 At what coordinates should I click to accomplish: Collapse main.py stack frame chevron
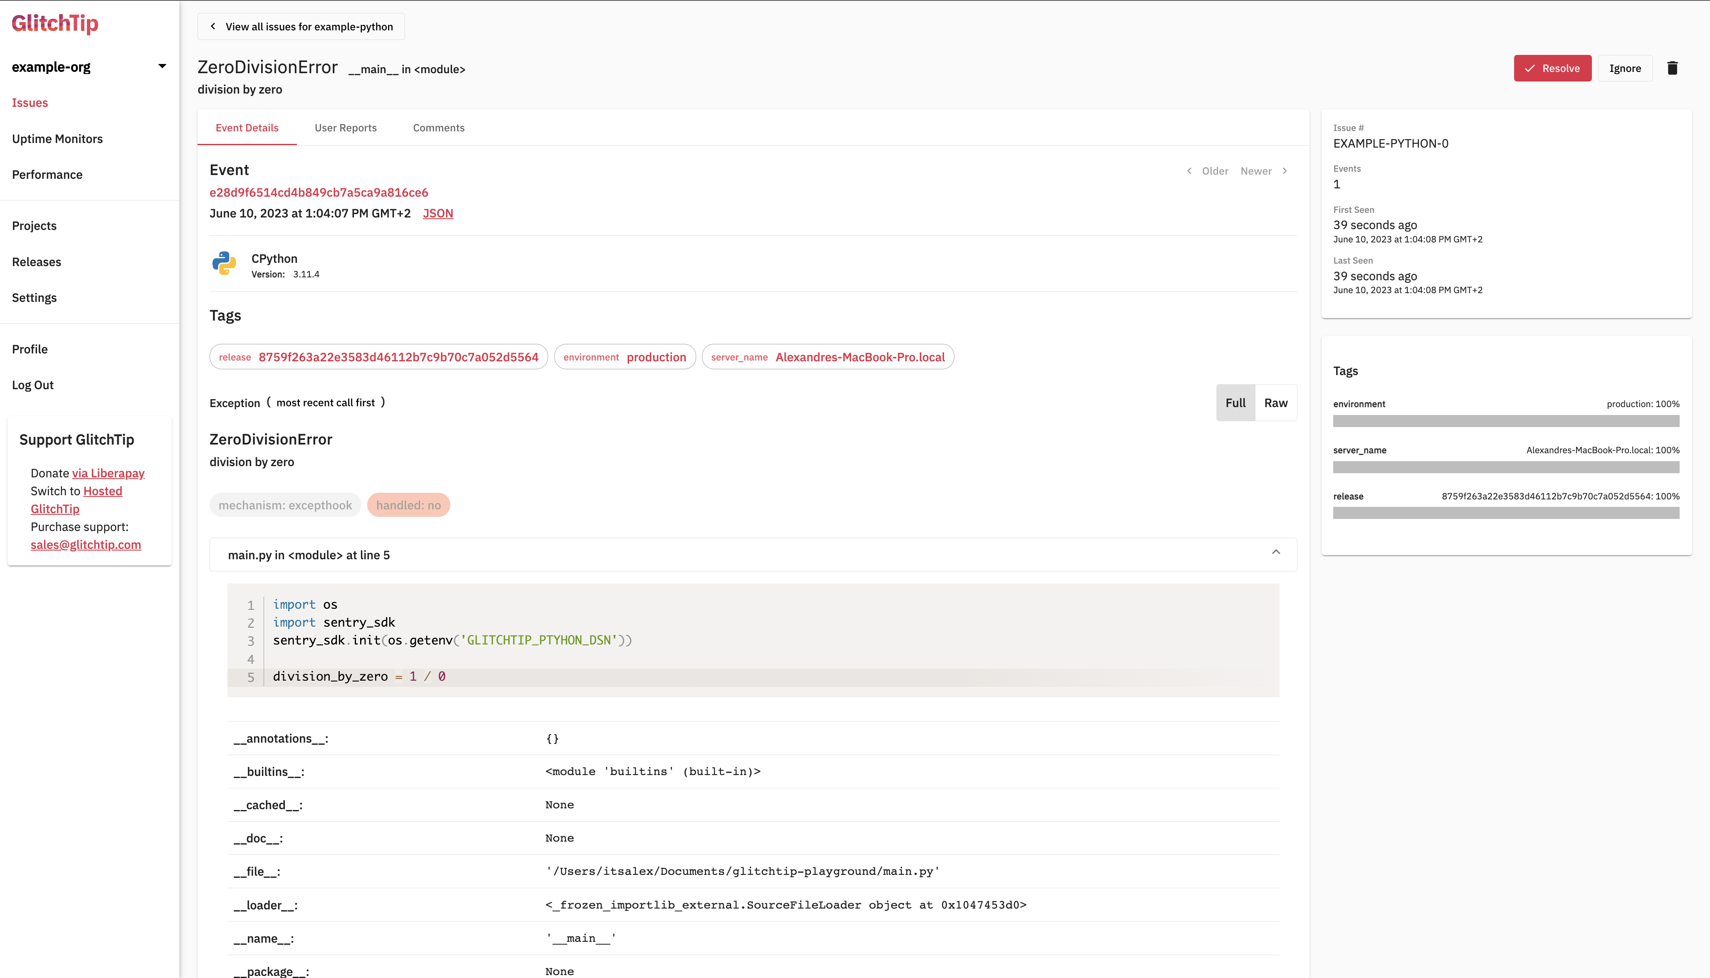pos(1275,552)
